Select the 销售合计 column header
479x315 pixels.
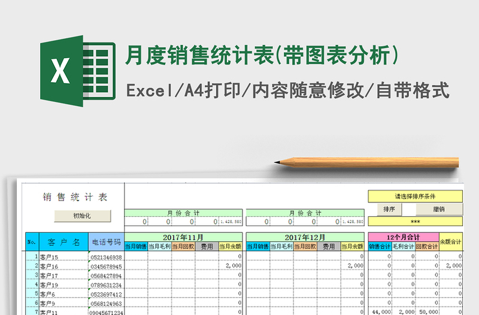(380, 246)
